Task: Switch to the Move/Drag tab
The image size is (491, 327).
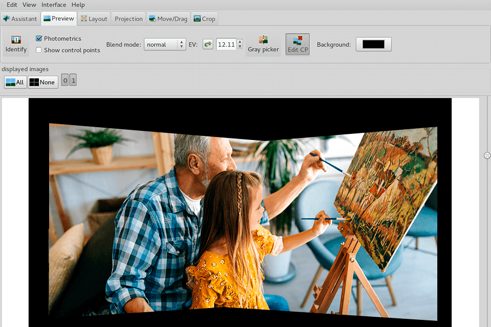Action: (x=168, y=18)
